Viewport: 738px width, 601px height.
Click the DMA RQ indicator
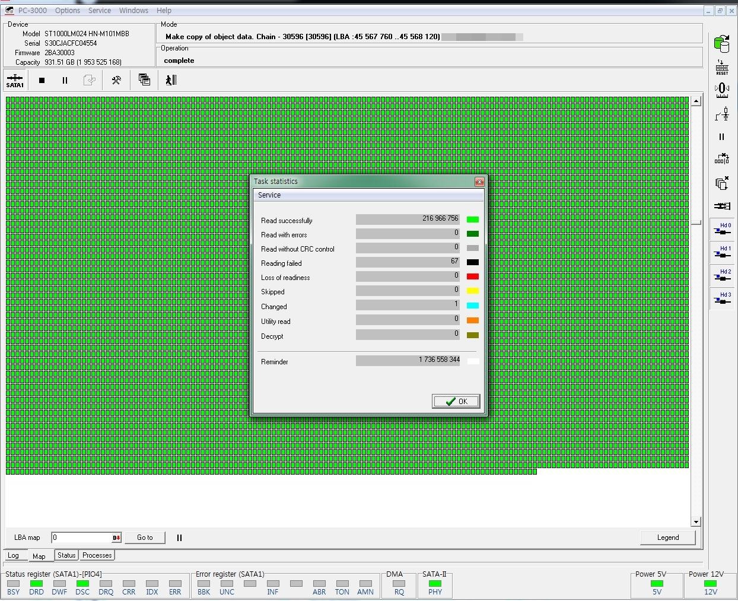coord(399,584)
